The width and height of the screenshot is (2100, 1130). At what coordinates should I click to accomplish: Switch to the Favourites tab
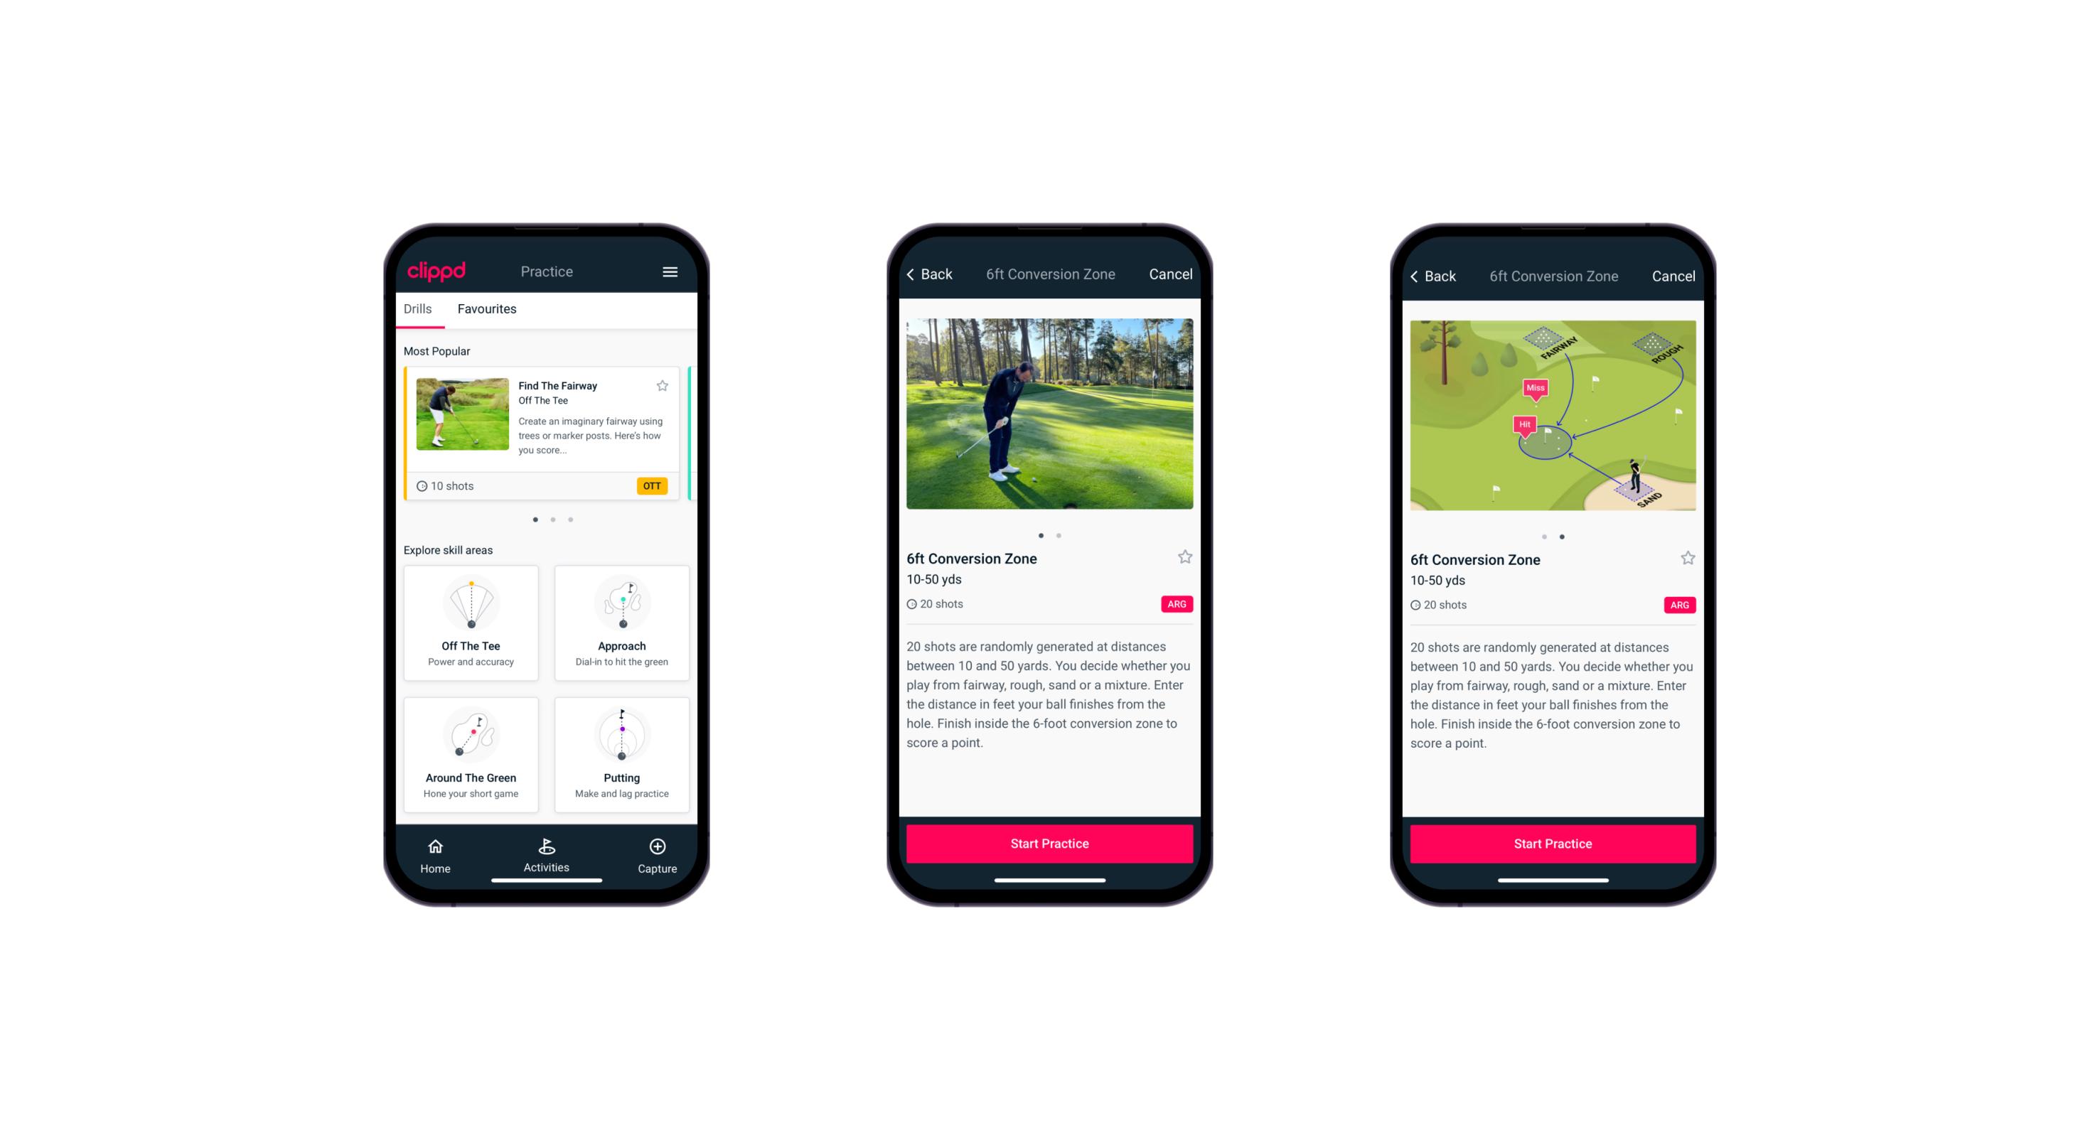click(x=490, y=311)
